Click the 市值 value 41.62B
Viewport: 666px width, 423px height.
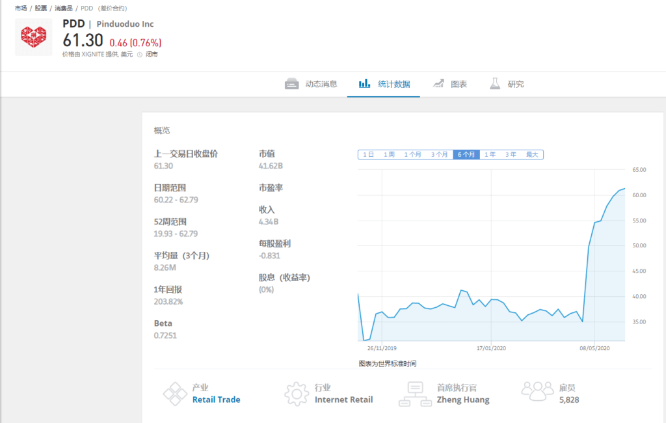point(271,166)
